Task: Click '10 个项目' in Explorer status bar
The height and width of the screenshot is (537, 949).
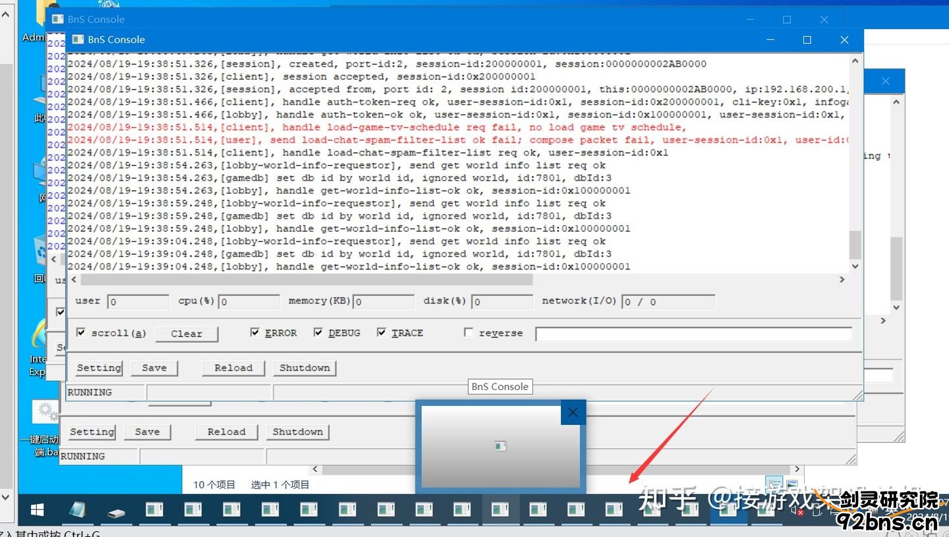Action: coord(214,484)
